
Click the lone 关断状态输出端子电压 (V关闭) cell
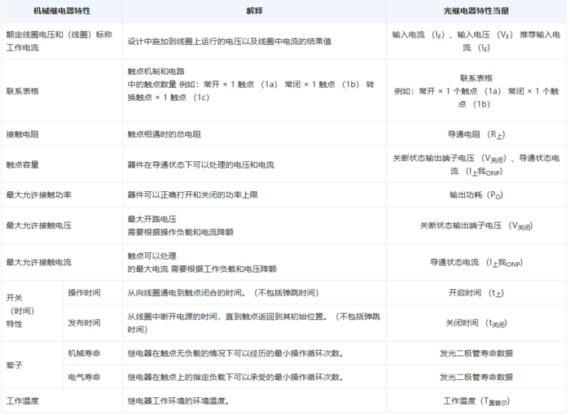tap(476, 225)
